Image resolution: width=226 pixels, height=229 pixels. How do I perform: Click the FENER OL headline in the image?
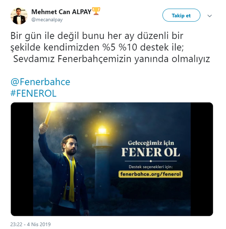(x=150, y=152)
